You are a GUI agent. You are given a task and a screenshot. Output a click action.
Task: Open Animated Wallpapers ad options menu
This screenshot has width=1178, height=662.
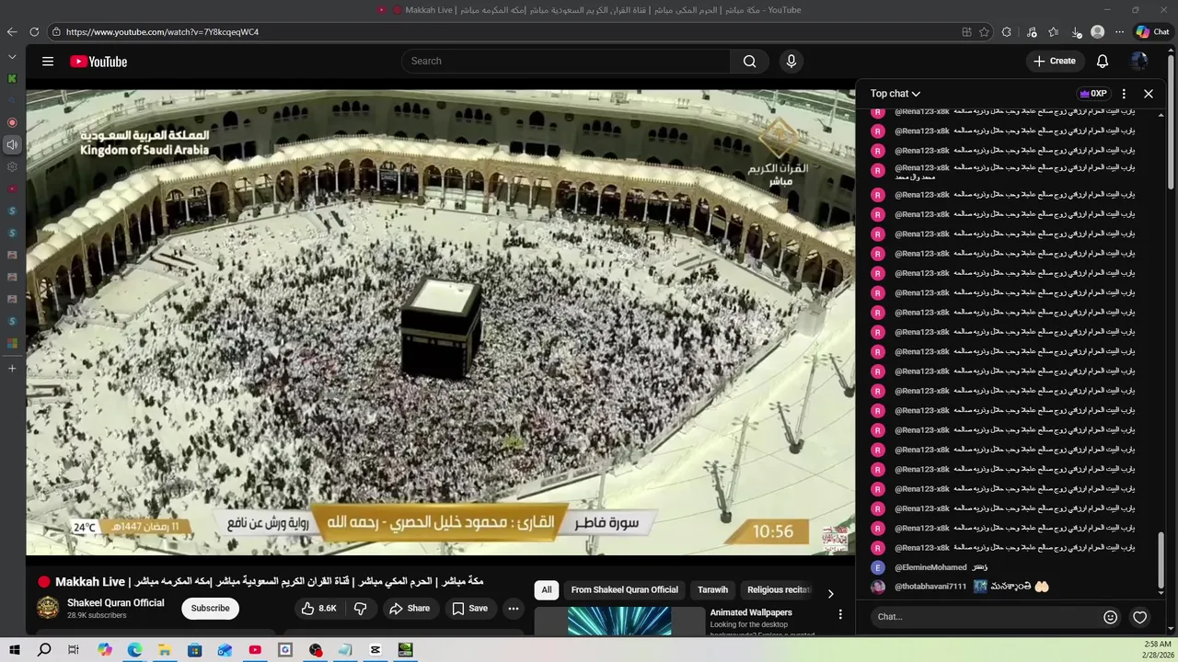click(839, 614)
